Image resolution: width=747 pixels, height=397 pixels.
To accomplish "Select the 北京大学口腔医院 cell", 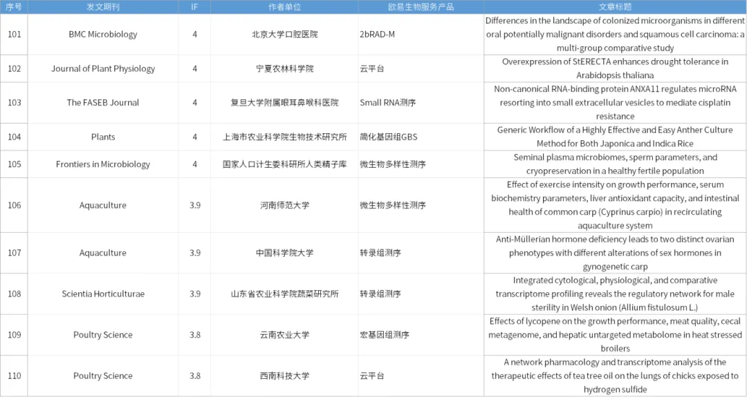I will (x=284, y=35).
